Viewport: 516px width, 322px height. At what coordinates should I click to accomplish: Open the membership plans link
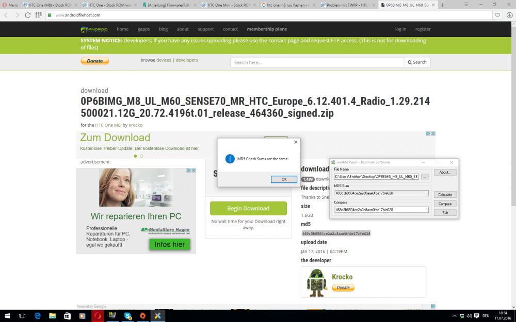(267, 29)
